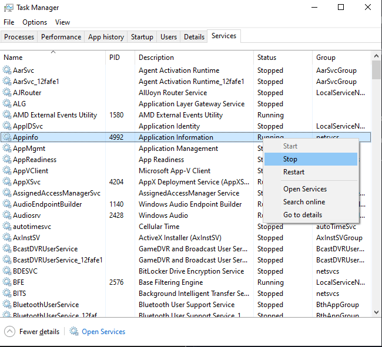The image size is (382, 347).
Task: Click the gear icon beside AarSvc
Action: (x=7, y=70)
